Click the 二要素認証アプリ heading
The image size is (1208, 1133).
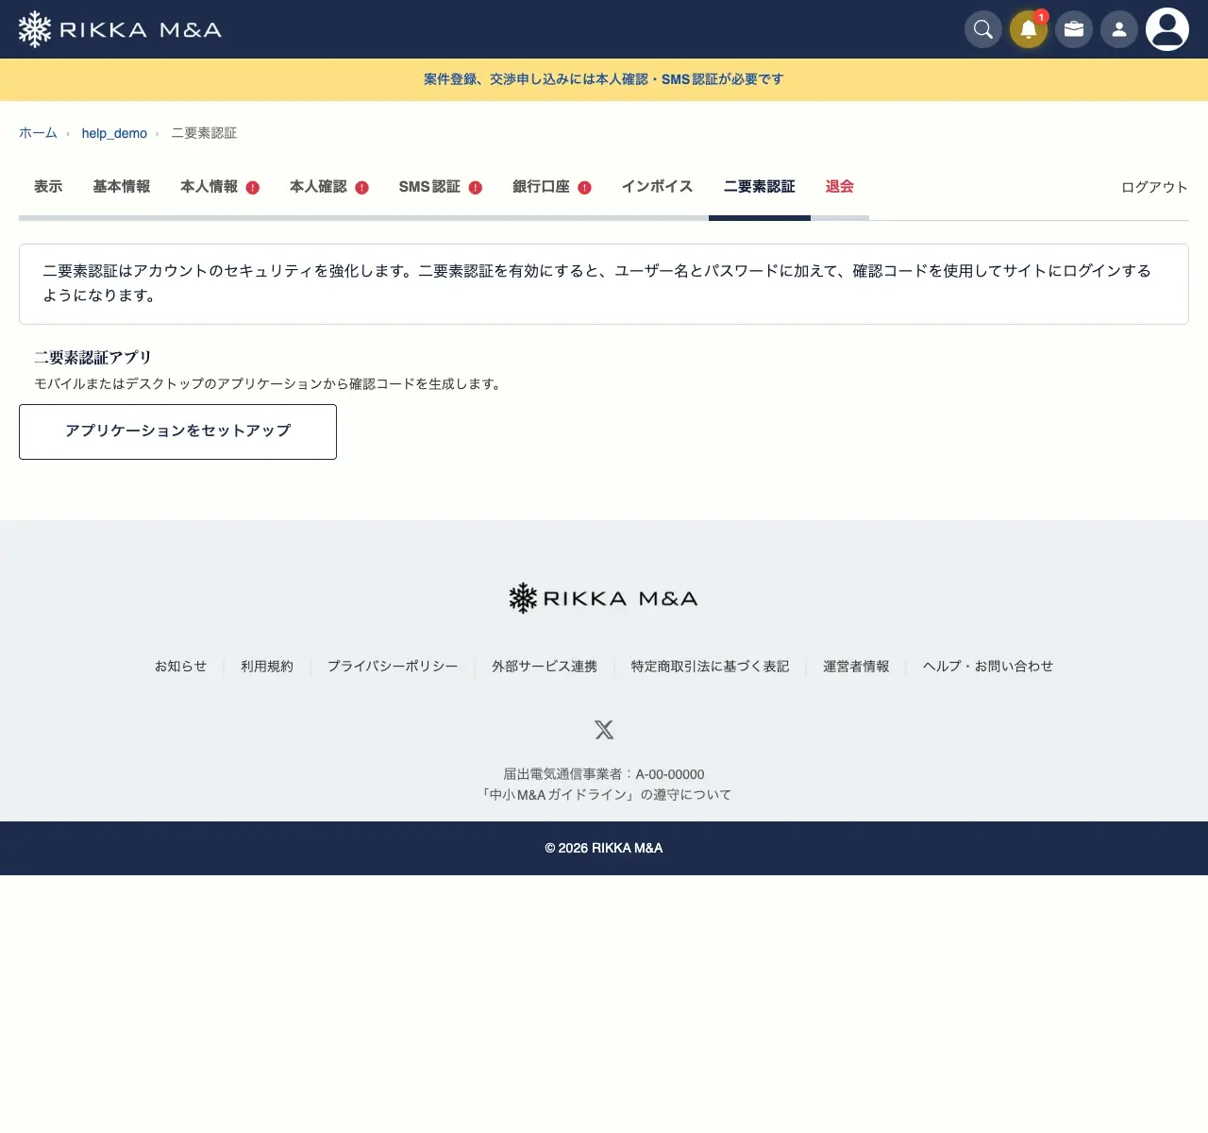point(92,357)
